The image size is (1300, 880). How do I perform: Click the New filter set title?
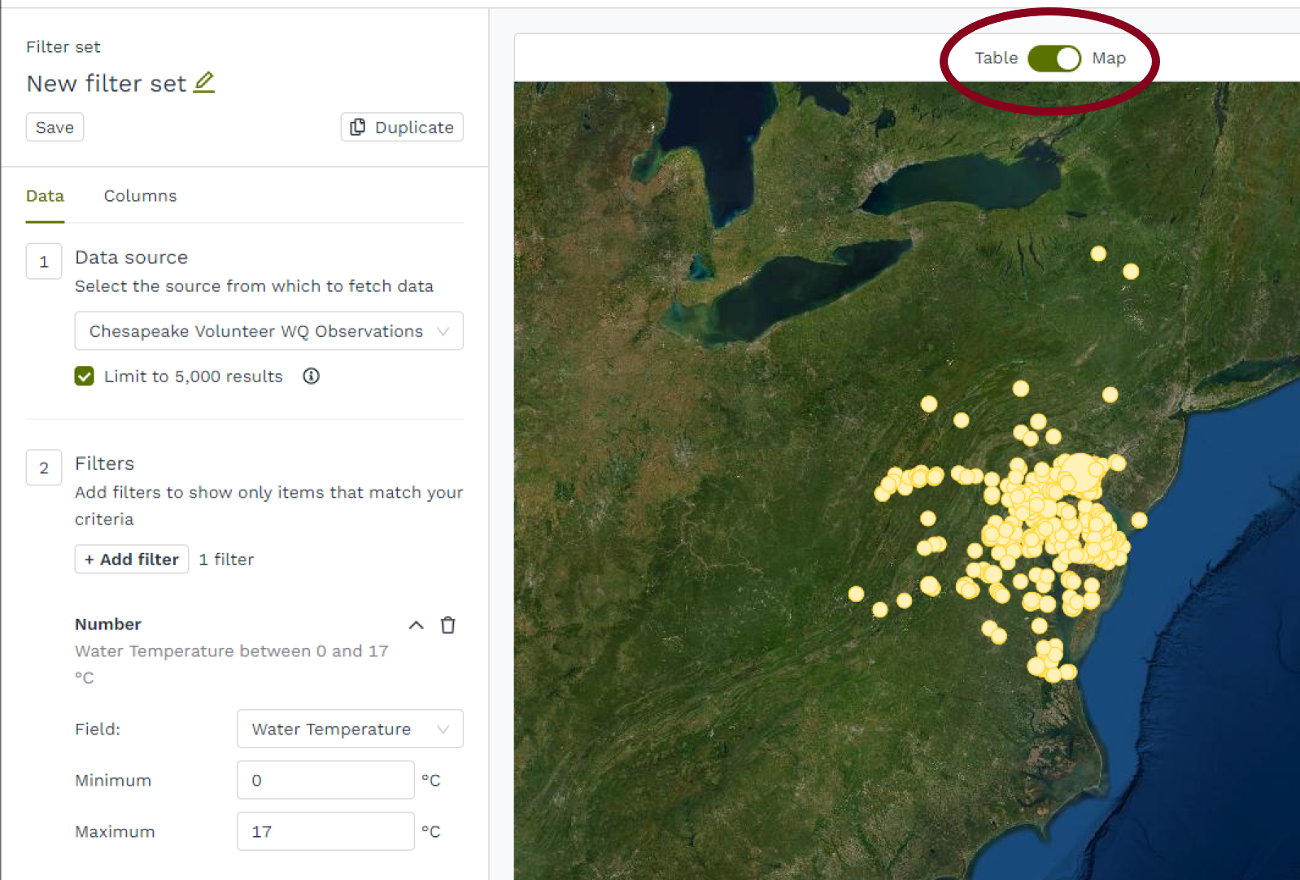pos(107,84)
